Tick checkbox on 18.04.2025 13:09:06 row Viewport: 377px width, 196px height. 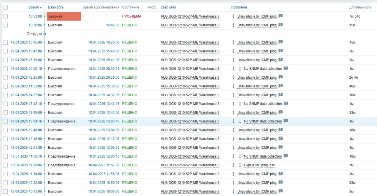(5, 113)
